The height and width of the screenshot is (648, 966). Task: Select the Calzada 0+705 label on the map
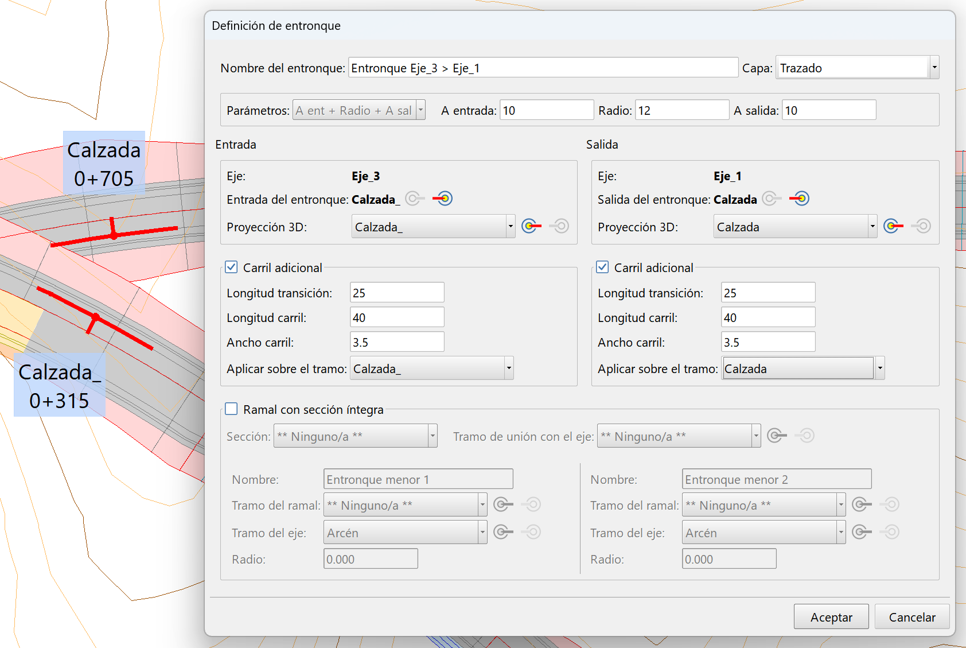(104, 164)
